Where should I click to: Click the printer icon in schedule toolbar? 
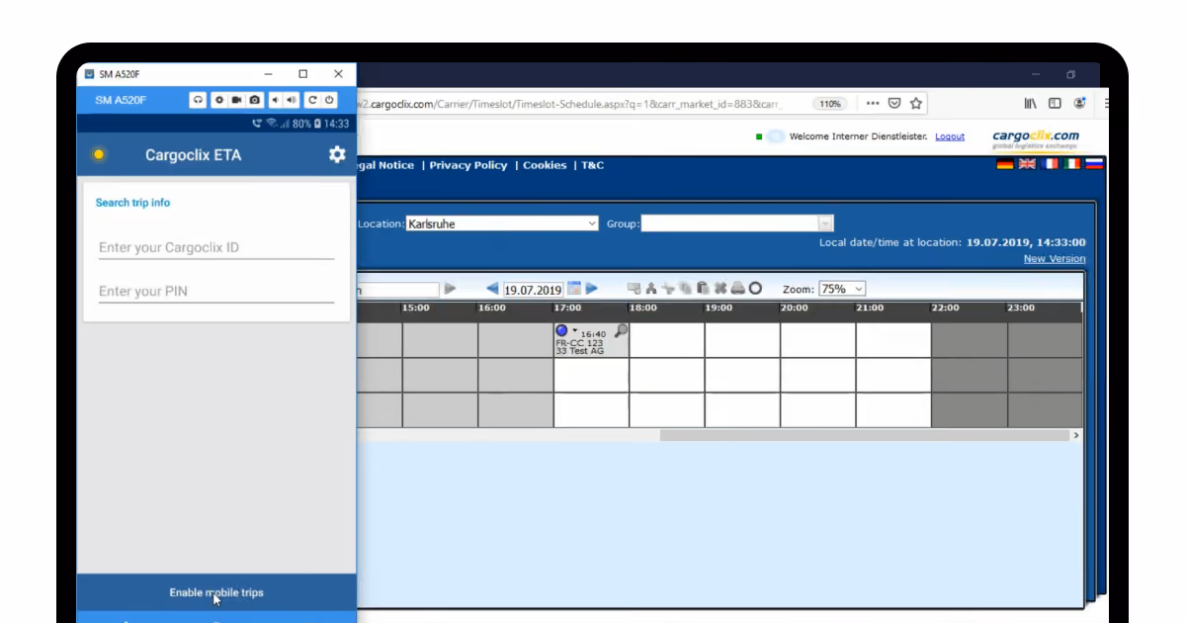737,289
